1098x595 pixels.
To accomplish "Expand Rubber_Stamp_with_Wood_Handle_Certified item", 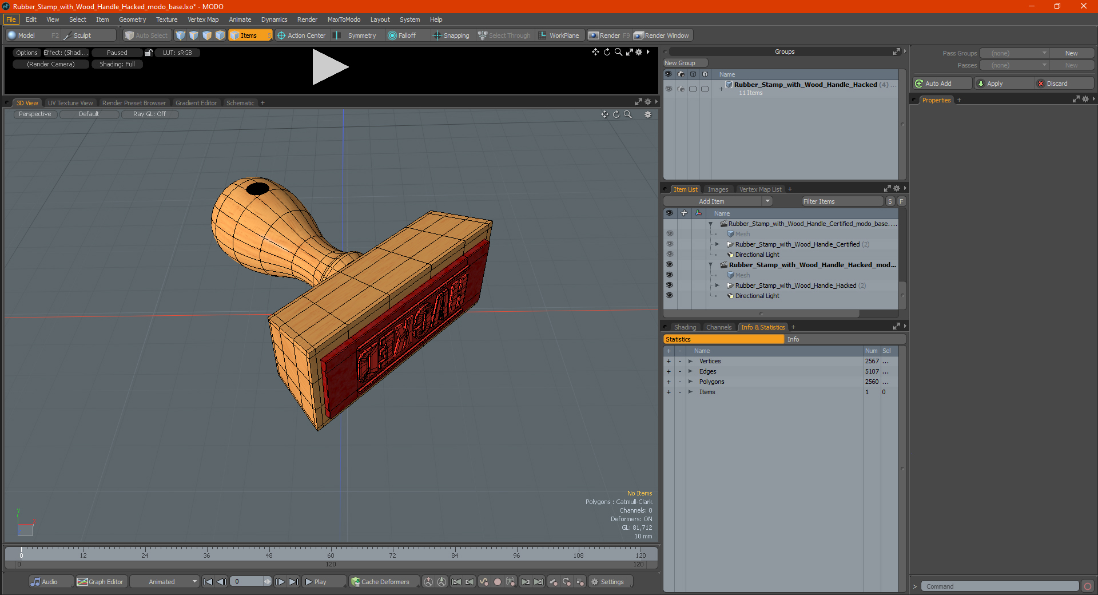I will 718,244.
